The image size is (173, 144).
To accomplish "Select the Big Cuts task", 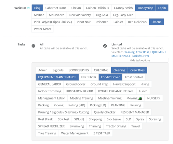I will coord(58,70).
